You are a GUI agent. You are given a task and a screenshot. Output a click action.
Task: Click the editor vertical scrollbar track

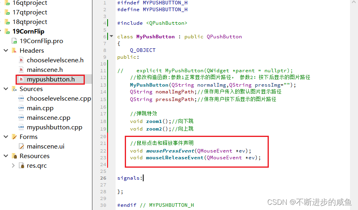click(354, 107)
